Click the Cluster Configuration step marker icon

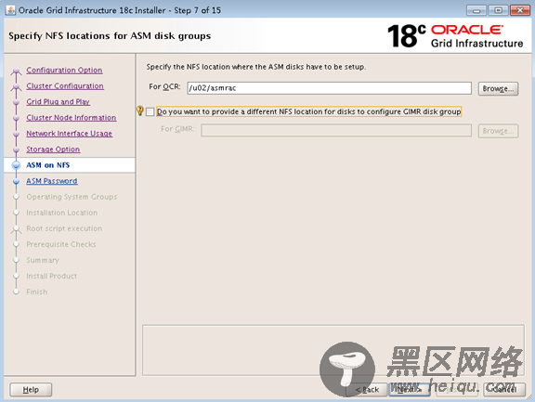pyautogui.click(x=16, y=87)
